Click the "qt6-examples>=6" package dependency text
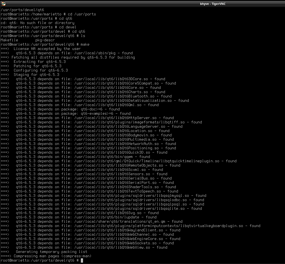Screen dimensions: 285x264 click(96, 113)
